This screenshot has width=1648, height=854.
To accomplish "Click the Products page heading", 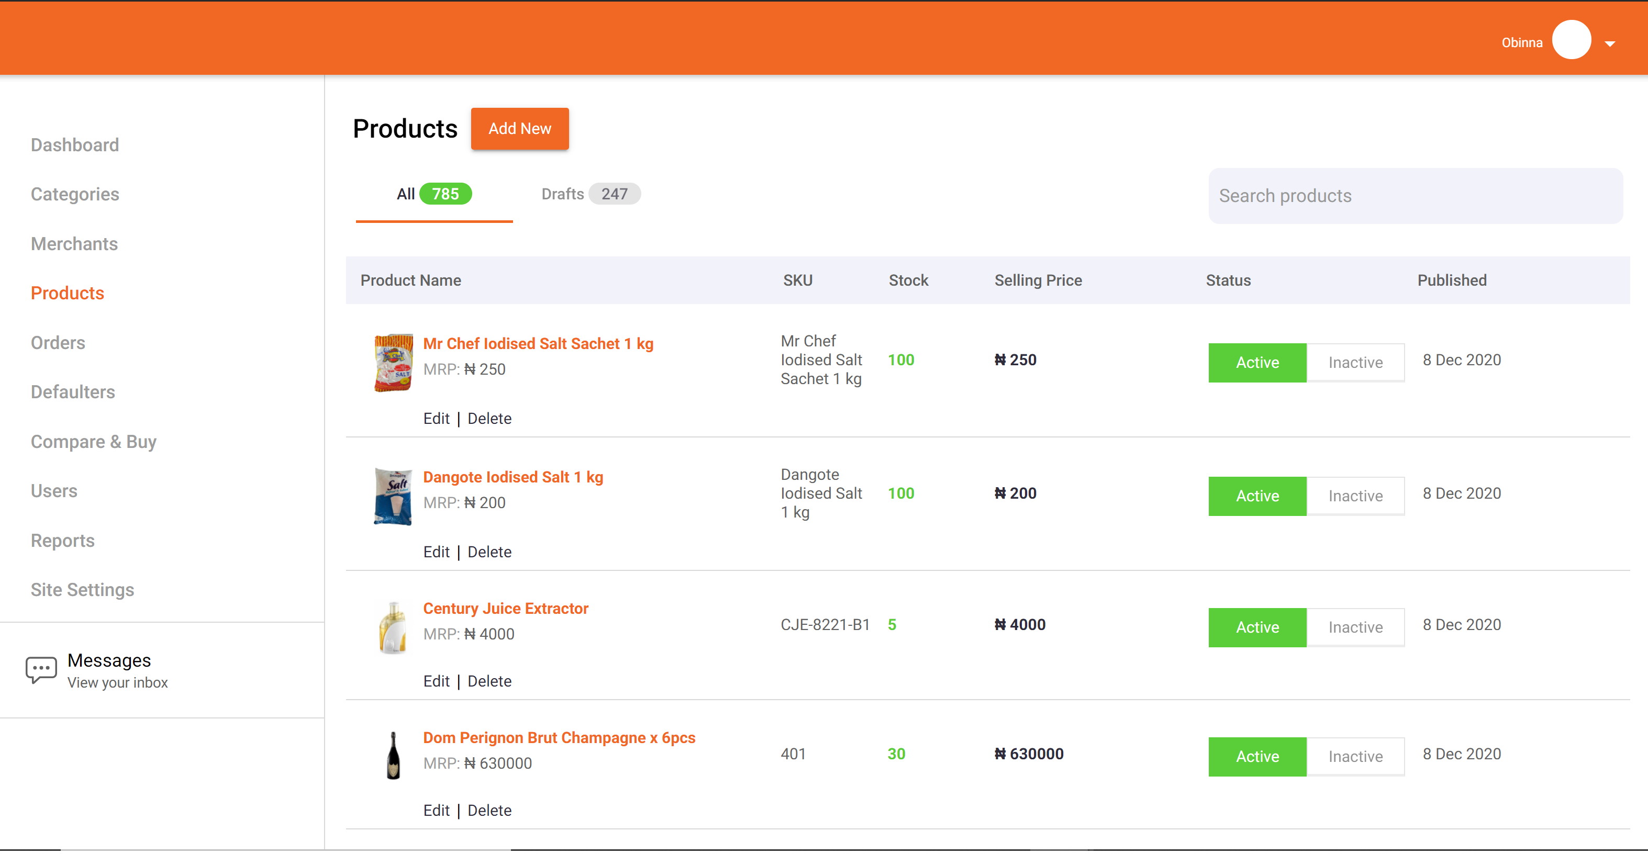I will click(405, 129).
